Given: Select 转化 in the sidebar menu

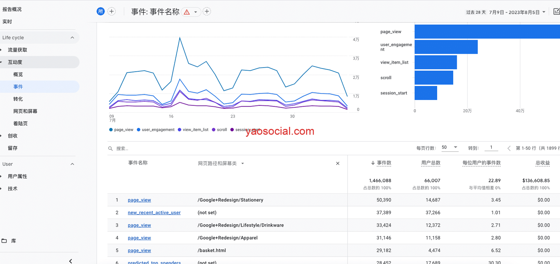Looking at the screenshot, I should pos(18,99).
